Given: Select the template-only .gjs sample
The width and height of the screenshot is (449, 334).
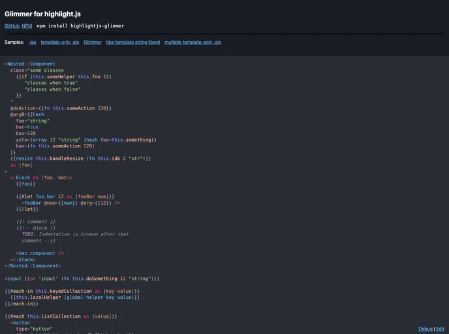Looking at the screenshot, I should pos(60,42).
